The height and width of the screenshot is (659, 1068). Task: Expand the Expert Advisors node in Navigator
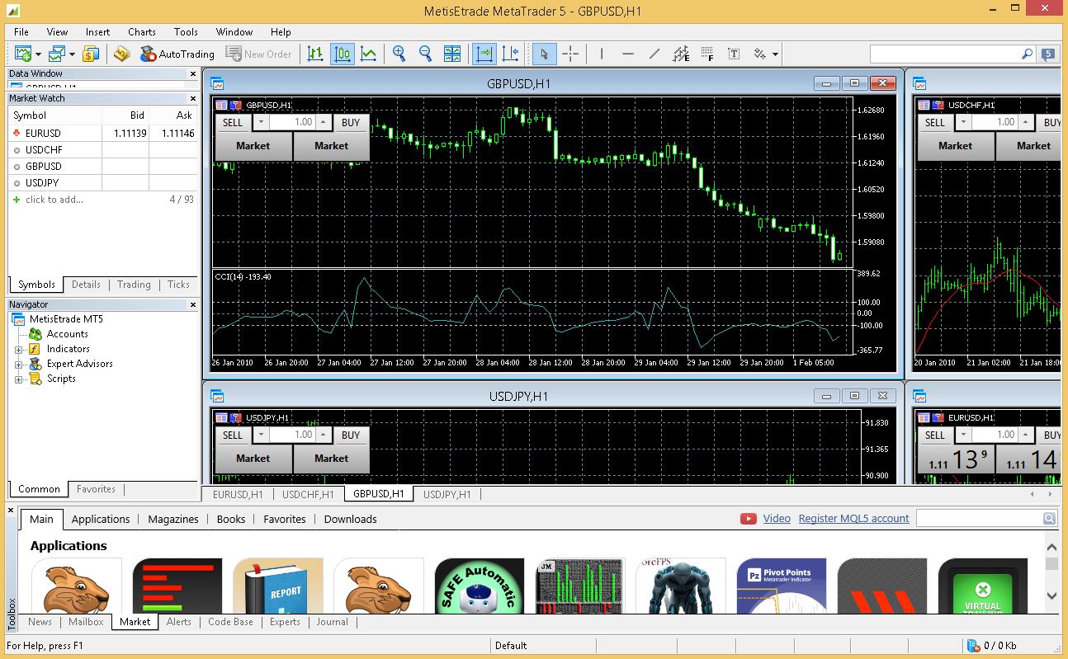coord(18,364)
